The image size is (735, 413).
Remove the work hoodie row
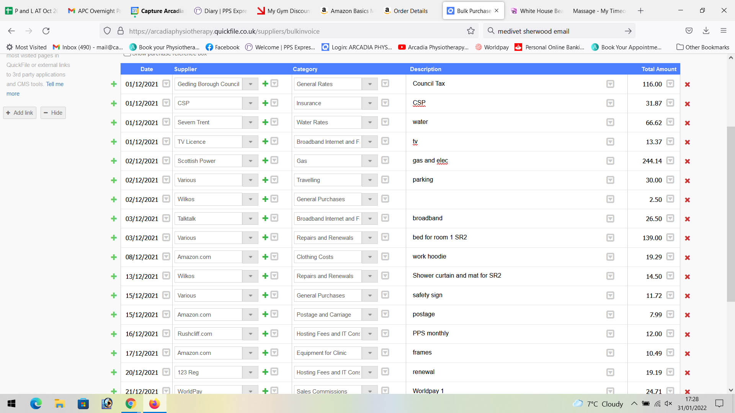[688, 257]
